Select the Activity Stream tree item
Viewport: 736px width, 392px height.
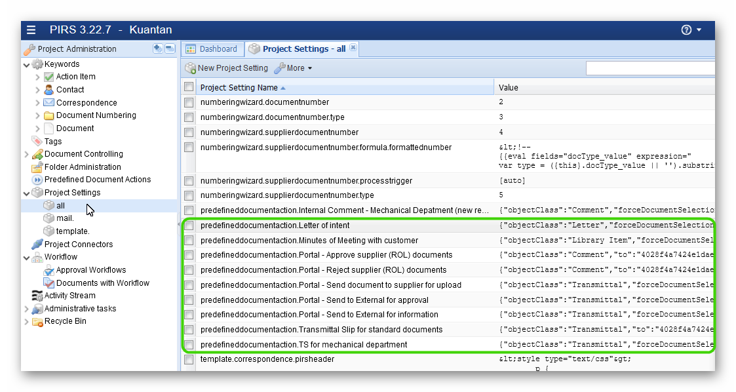click(69, 296)
